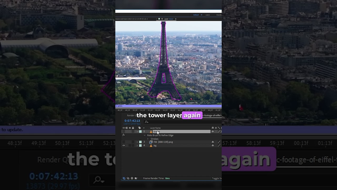This screenshot has width=337, height=190.
Task: Click the Collapse Transformations sun column header
Action: [216, 128]
